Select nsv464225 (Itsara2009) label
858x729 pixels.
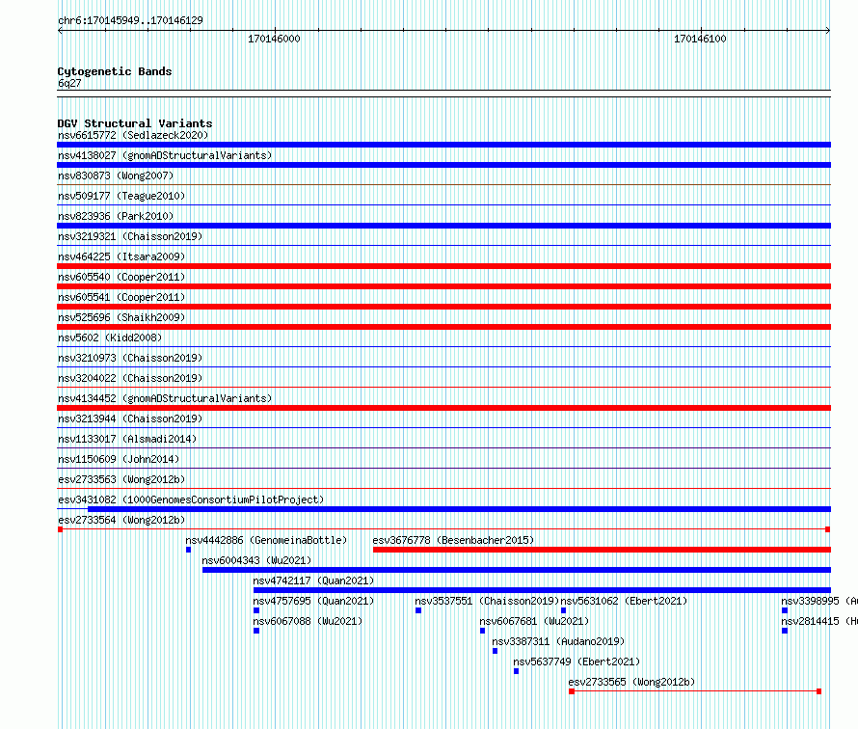click(x=121, y=256)
